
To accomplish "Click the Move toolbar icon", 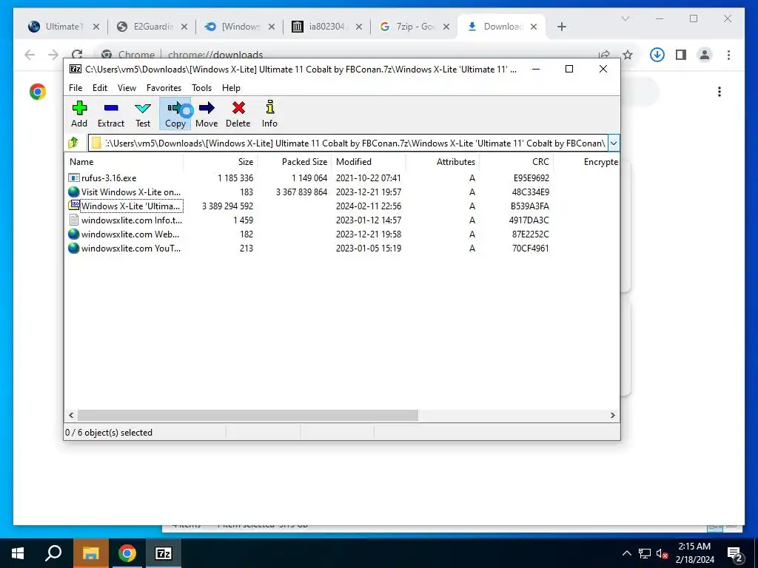I will (x=207, y=114).
